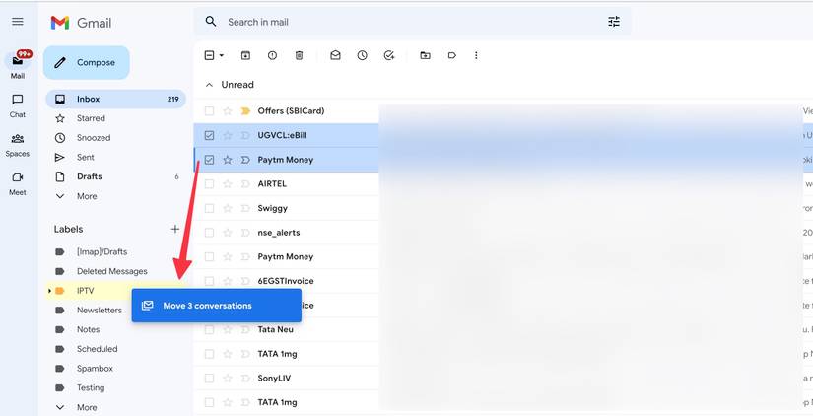Viewport: 813px width, 416px height.
Task: Open the Starred folder
Action: click(91, 118)
